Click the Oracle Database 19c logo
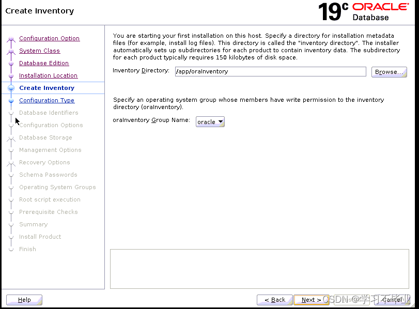Image resolution: width=419 pixels, height=309 pixels. point(362,11)
